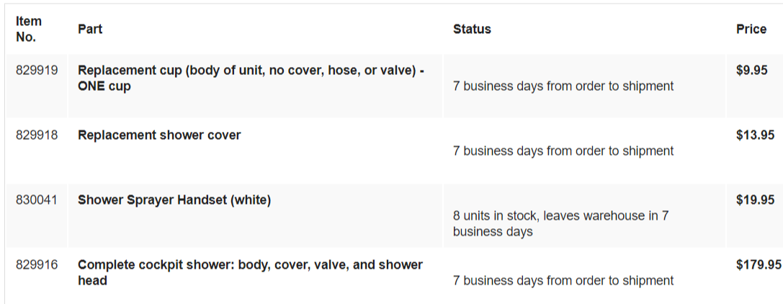783x304 pixels.
Task: Click the $13.95 price
Action: 755,135
